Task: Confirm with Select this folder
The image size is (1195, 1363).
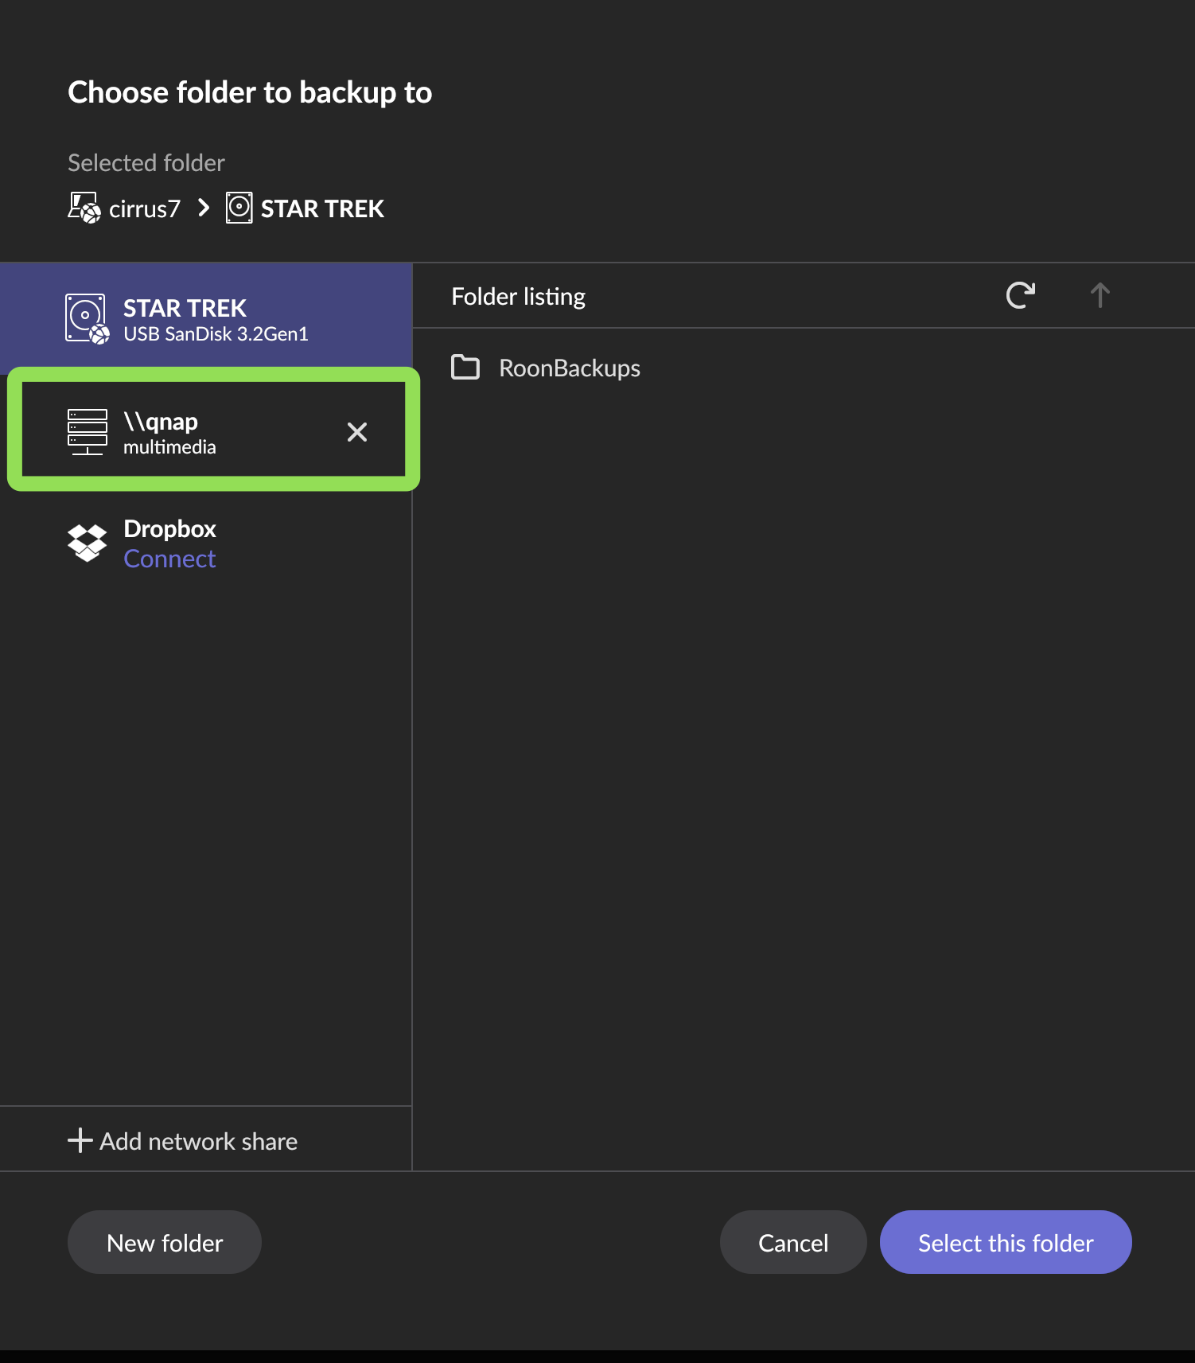Action: (x=1006, y=1242)
